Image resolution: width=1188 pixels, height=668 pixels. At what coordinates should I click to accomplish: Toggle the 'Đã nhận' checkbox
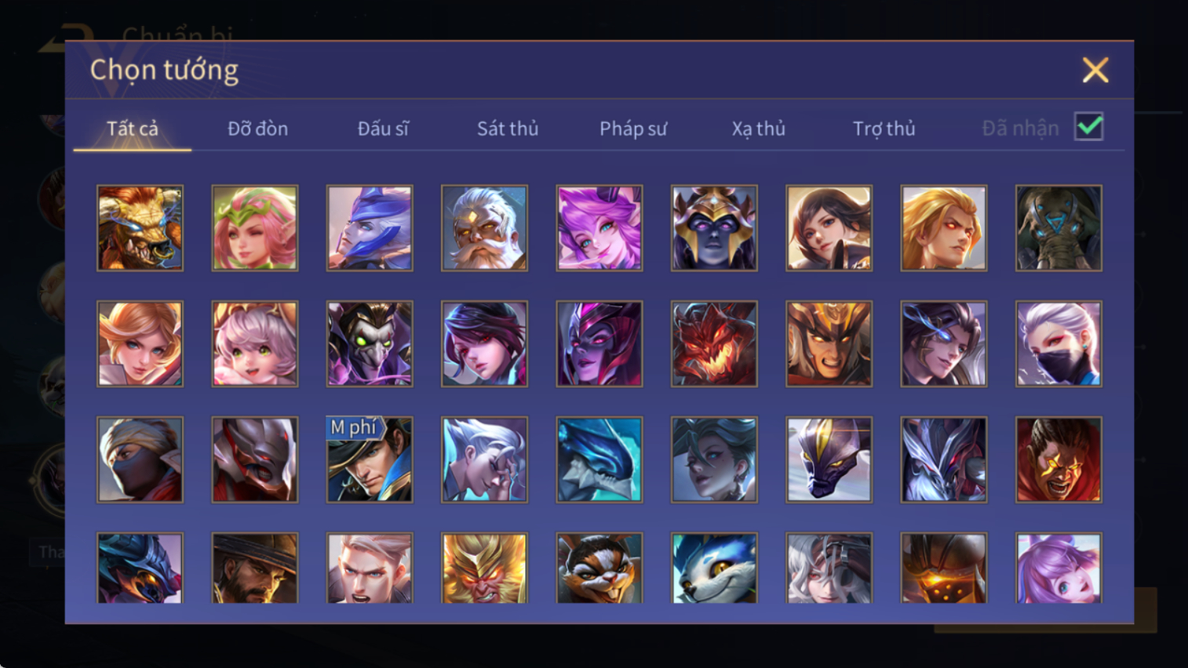click(x=1089, y=127)
